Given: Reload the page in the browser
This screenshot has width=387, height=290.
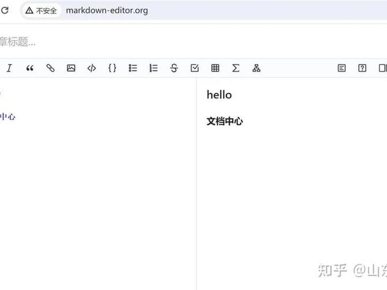Looking at the screenshot, I should pyautogui.click(x=5, y=10).
